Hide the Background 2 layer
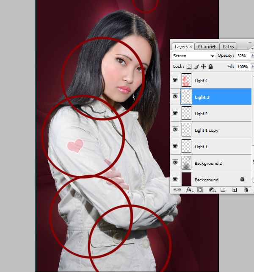254x272 pixels. [175, 163]
